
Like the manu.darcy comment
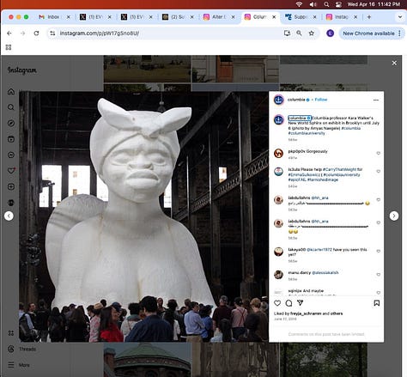[x=378, y=275]
